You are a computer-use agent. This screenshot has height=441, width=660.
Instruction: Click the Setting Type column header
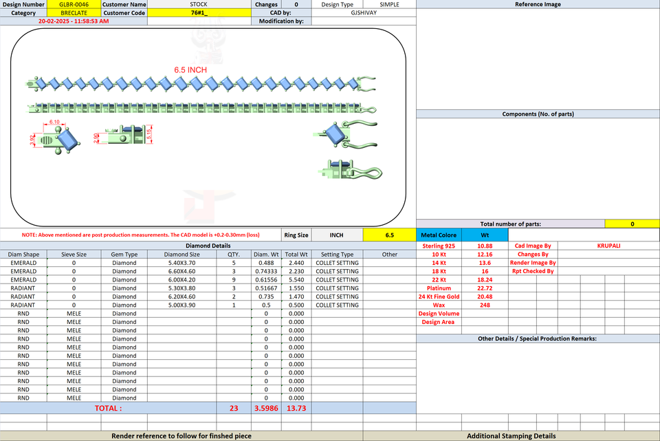[x=337, y=255]
